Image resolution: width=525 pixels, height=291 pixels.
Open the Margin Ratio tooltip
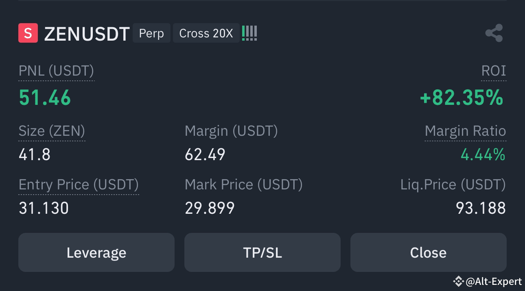(x=466, y=131)
